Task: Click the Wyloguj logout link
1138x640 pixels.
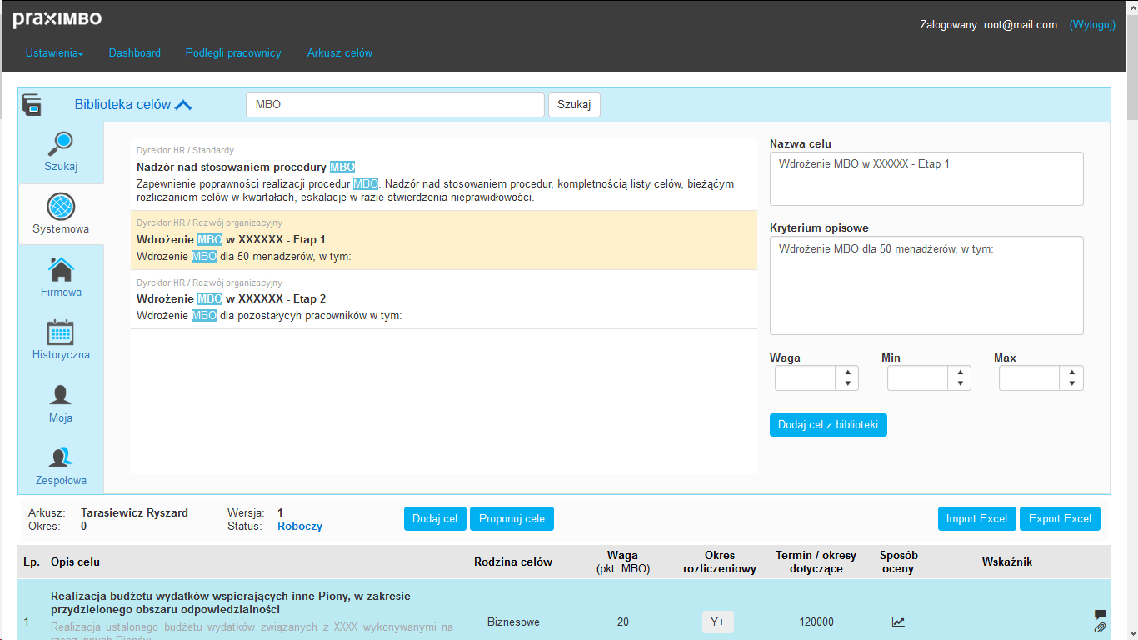Action: pos(1092,24)
